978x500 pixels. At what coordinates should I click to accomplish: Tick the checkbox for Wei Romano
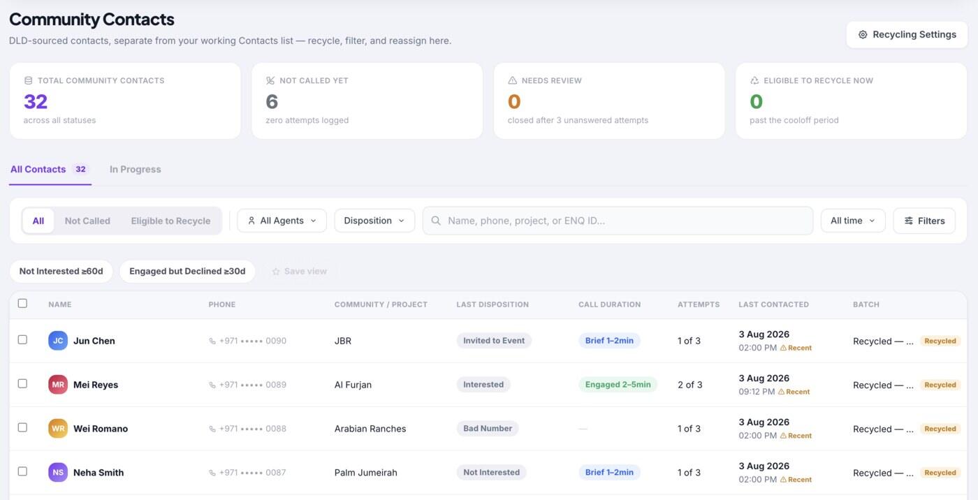(22, 427)
